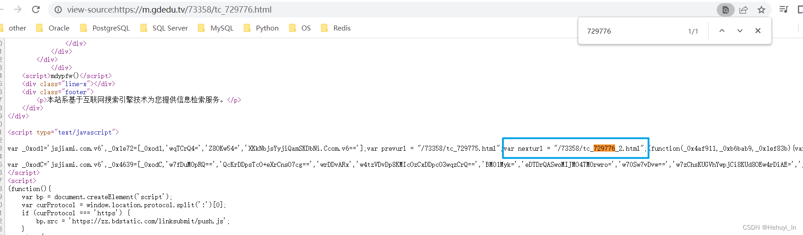Open the OS bookmarks folder
Image resolution: width=803 pixels, height=235 pixels.
[x=300, y=28]
